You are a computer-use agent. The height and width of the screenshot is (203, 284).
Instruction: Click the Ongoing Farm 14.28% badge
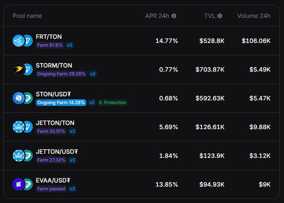[x=61, y=103]
